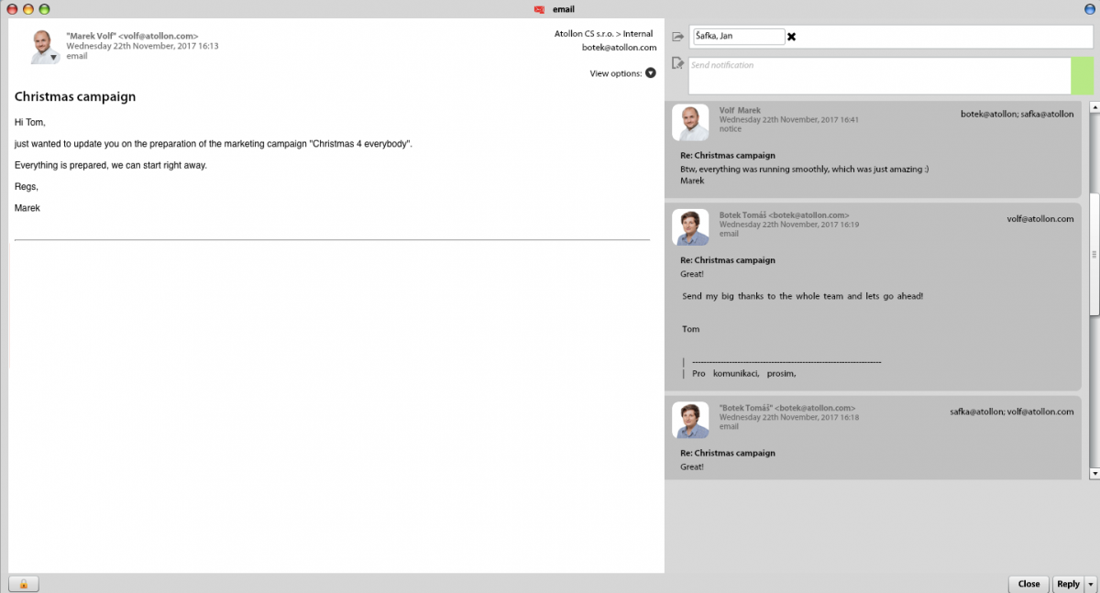Open the Reply button's dropdown arrow
This screenshot has height=593, width=1100.
click(1090, 584)
